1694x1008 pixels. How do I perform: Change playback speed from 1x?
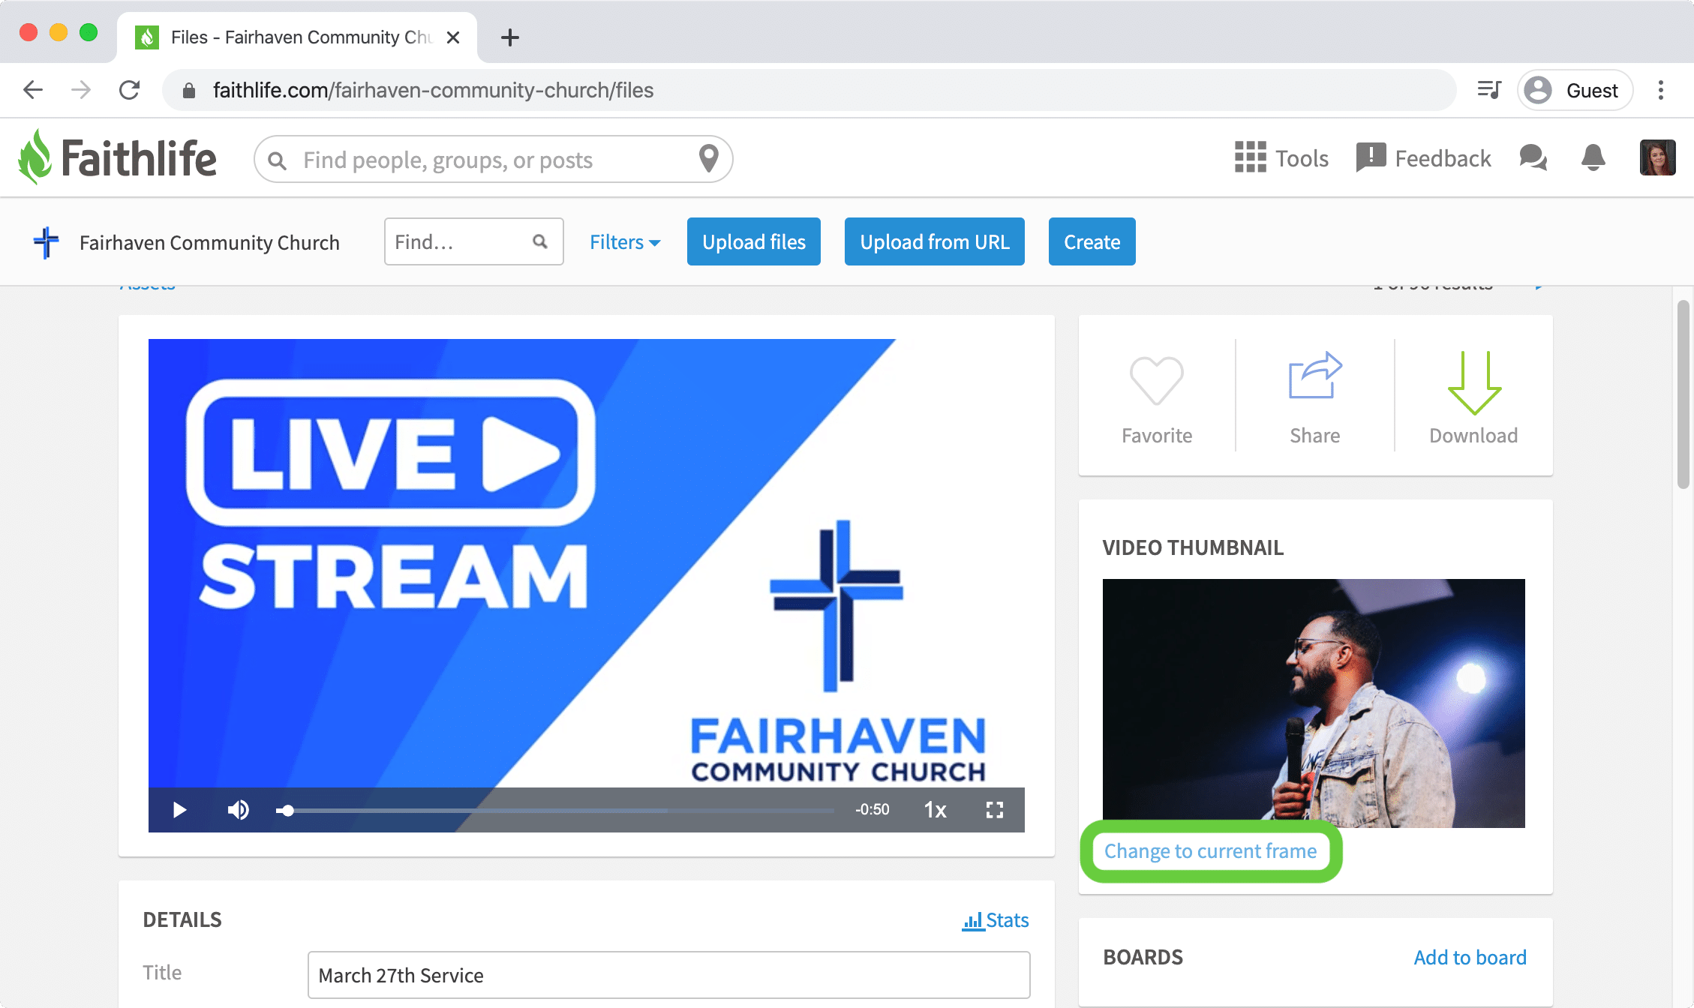935,810
